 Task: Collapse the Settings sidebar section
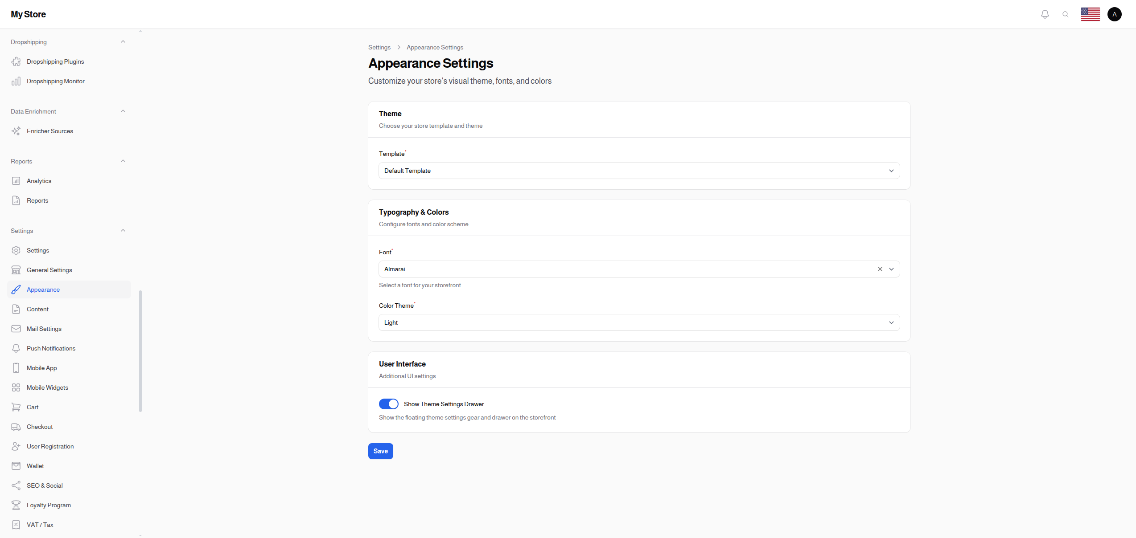123,230
